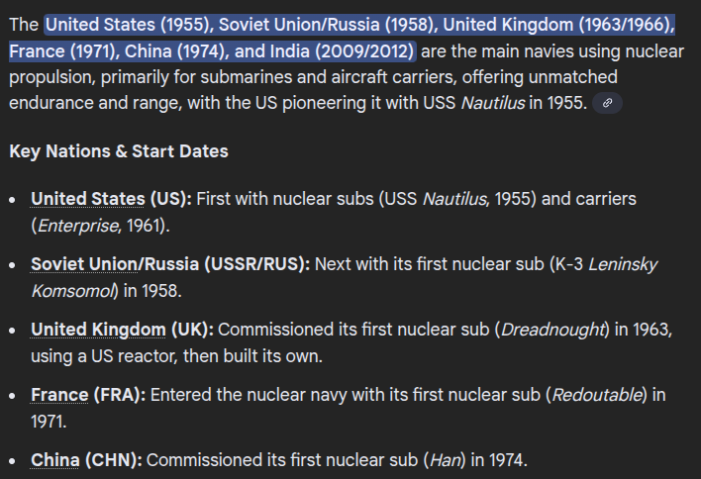The image size is (701, 479).
Task: Open the underlined United States link
Action: (x=88, y=199)
